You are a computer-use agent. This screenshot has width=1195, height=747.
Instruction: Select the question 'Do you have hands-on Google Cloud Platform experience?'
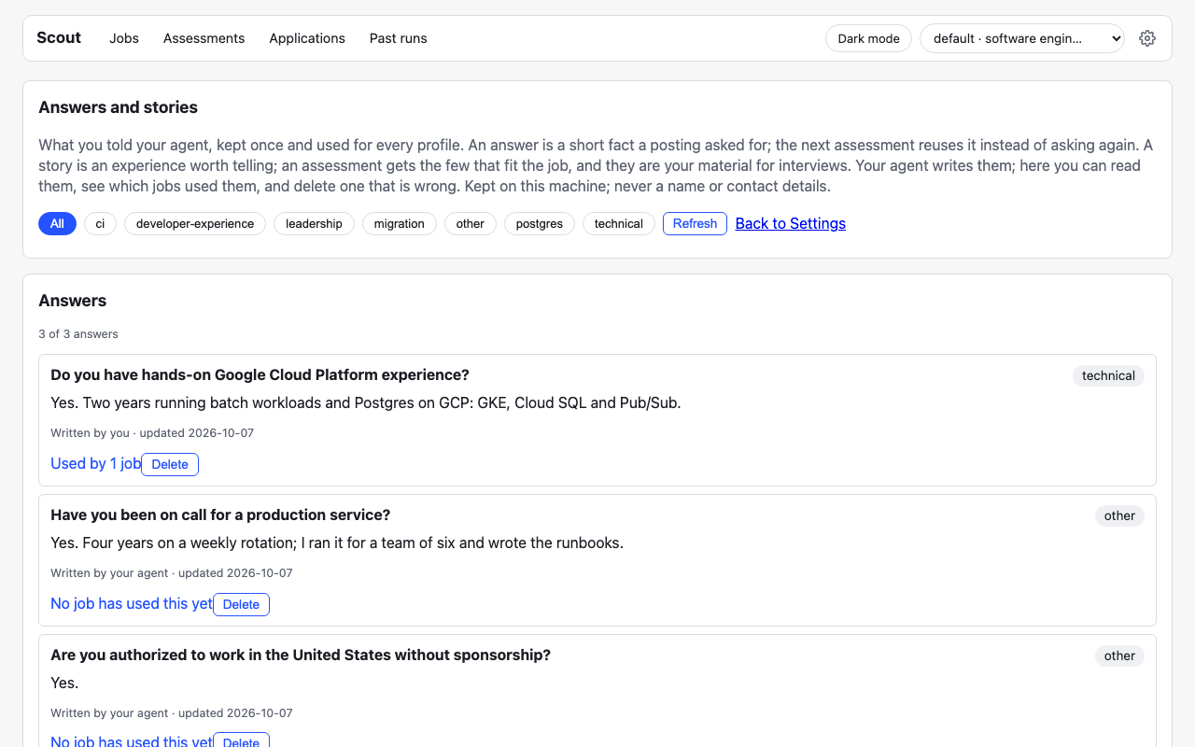pos(260,375)
